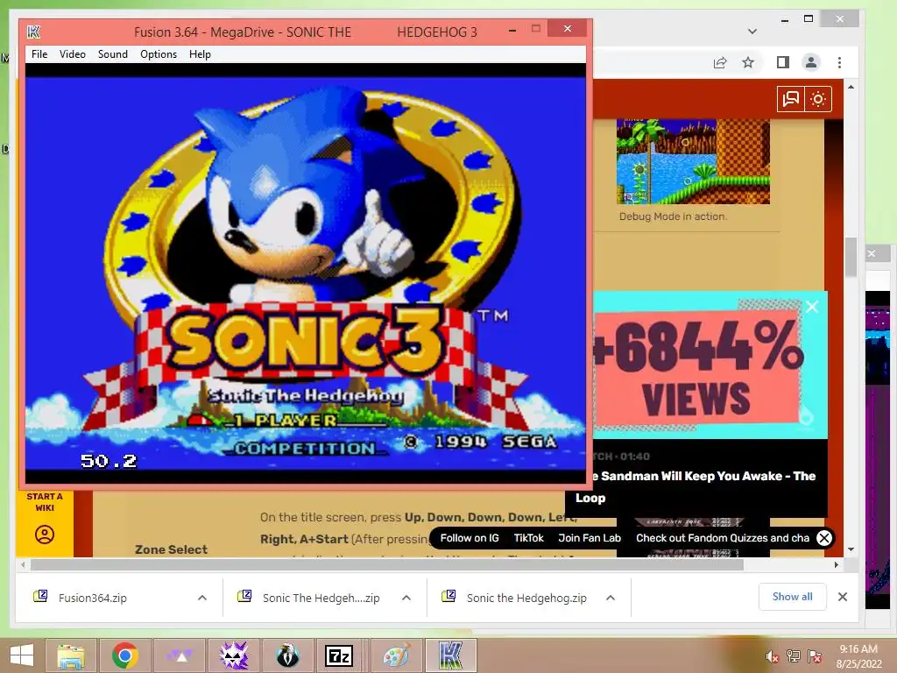The height and width of the screenshot is (673, 897).
Task: Click 1 PLAYER on Sonic 3 title screen
Action: point(285,421)
